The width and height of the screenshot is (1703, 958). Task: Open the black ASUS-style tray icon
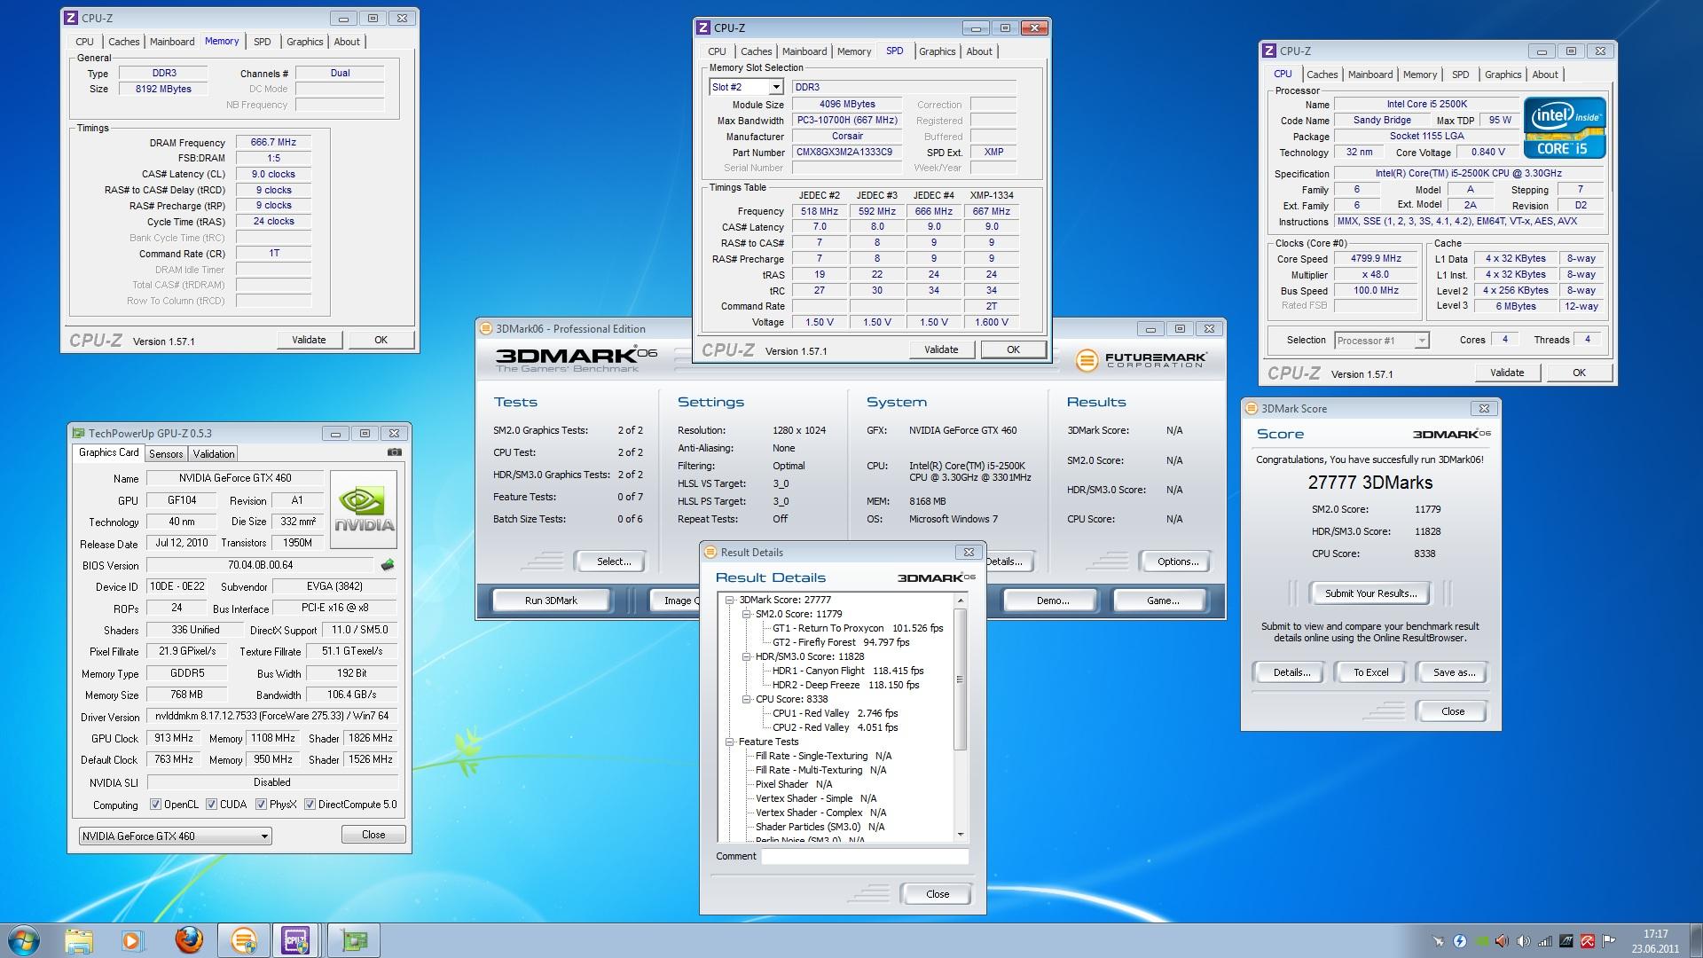click(1566, 941)
